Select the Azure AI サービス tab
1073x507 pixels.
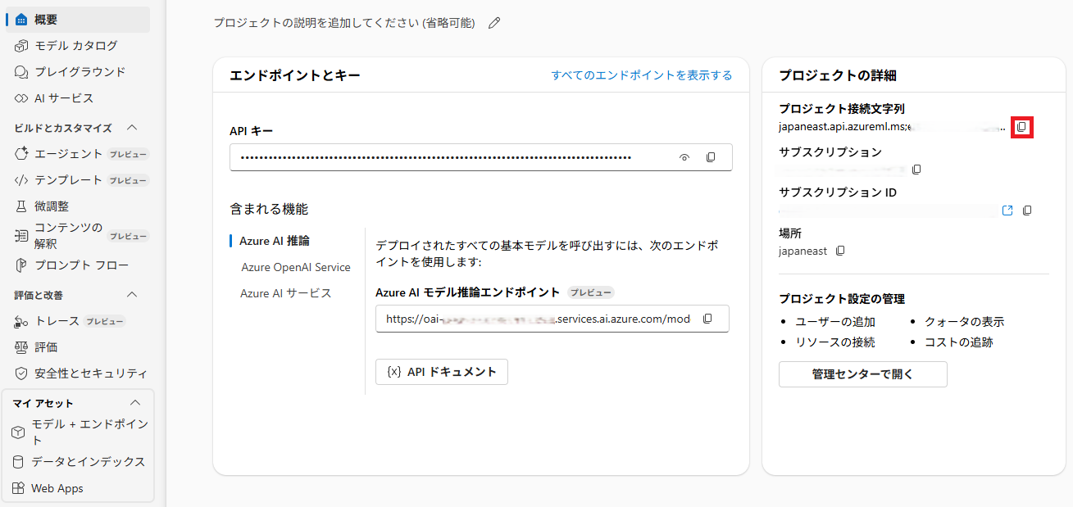[x=286, y=293]
